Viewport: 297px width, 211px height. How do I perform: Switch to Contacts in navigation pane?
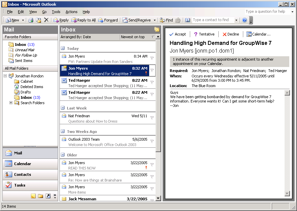(x=30, y=174)
